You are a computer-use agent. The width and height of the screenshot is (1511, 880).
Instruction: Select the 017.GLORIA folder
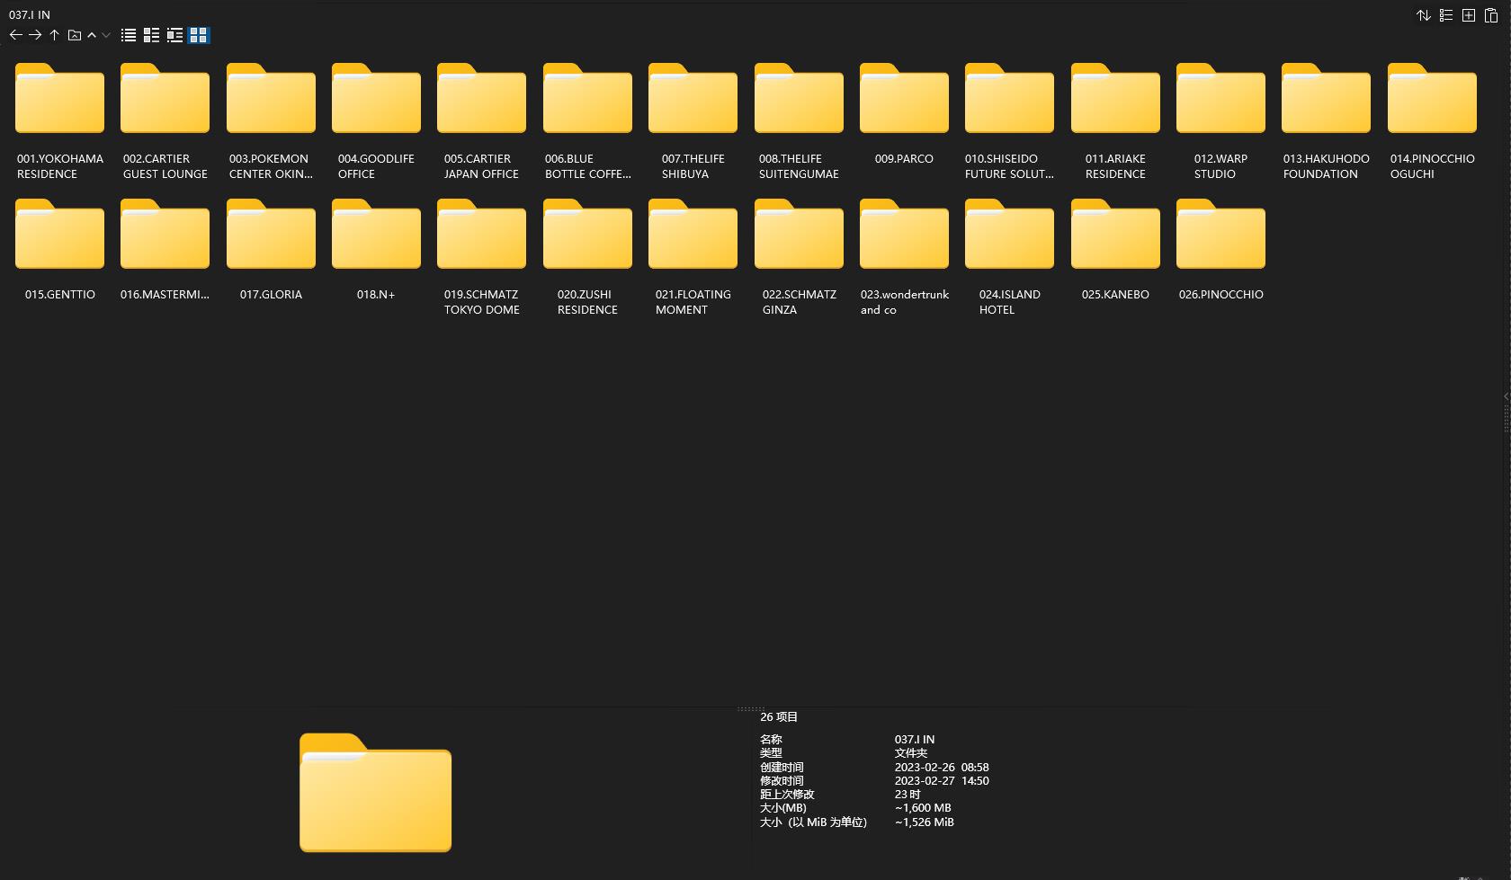coord(271,250)
